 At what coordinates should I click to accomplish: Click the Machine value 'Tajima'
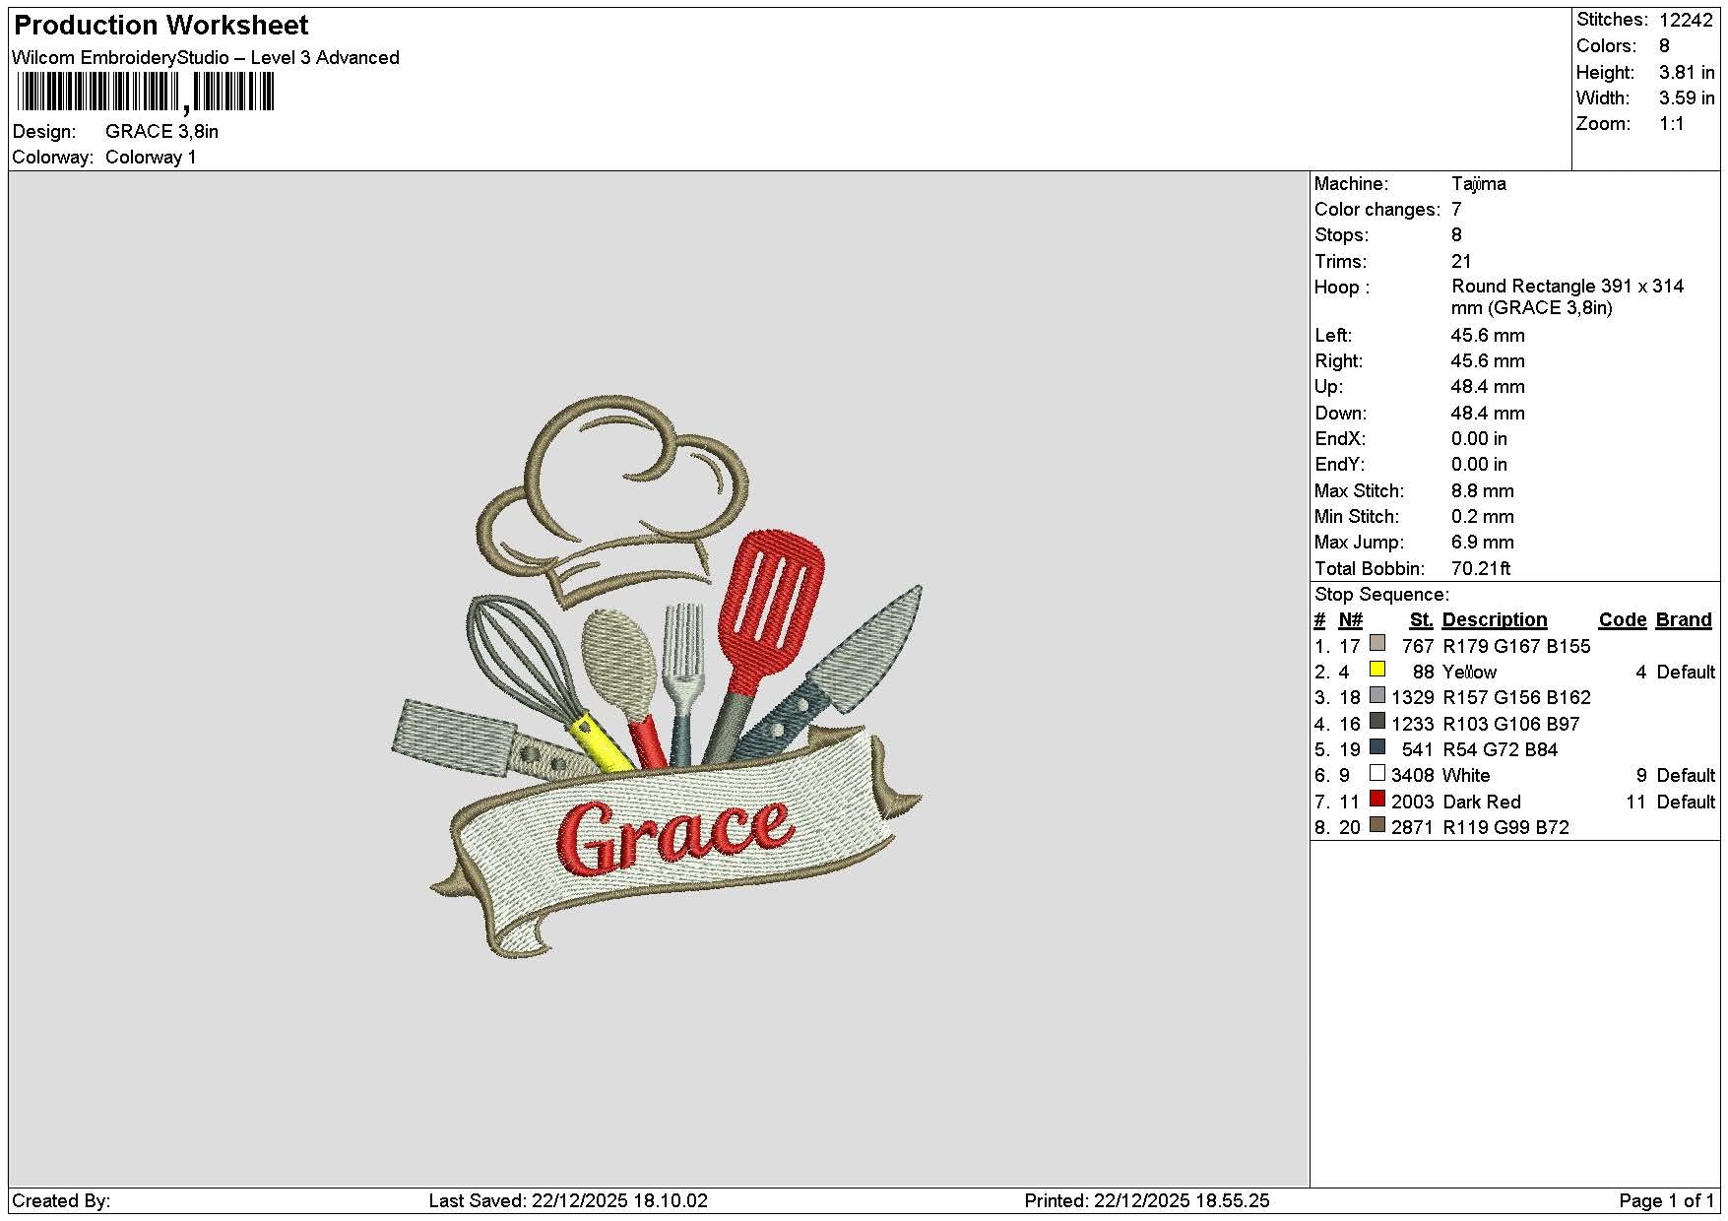coord(1479,184)
